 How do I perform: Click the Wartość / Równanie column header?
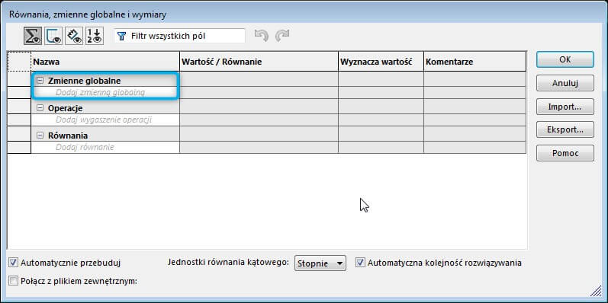pyautogui.click(x=259, y=62)
